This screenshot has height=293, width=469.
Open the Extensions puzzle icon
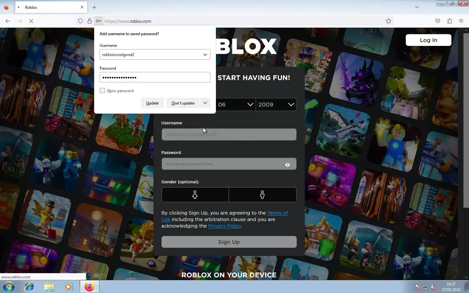pyautogui.click(x=449, y=21)
